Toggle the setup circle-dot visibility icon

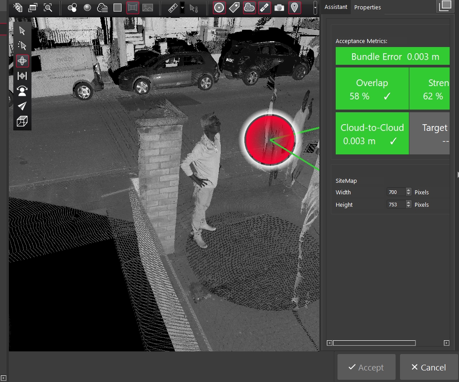tap(219, 8)
